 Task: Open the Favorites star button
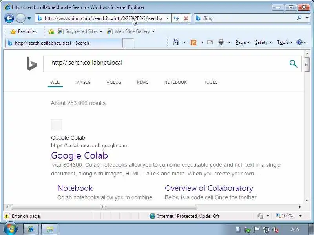24,31
